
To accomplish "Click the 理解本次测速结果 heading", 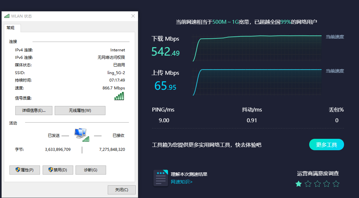I will point(189,174).
